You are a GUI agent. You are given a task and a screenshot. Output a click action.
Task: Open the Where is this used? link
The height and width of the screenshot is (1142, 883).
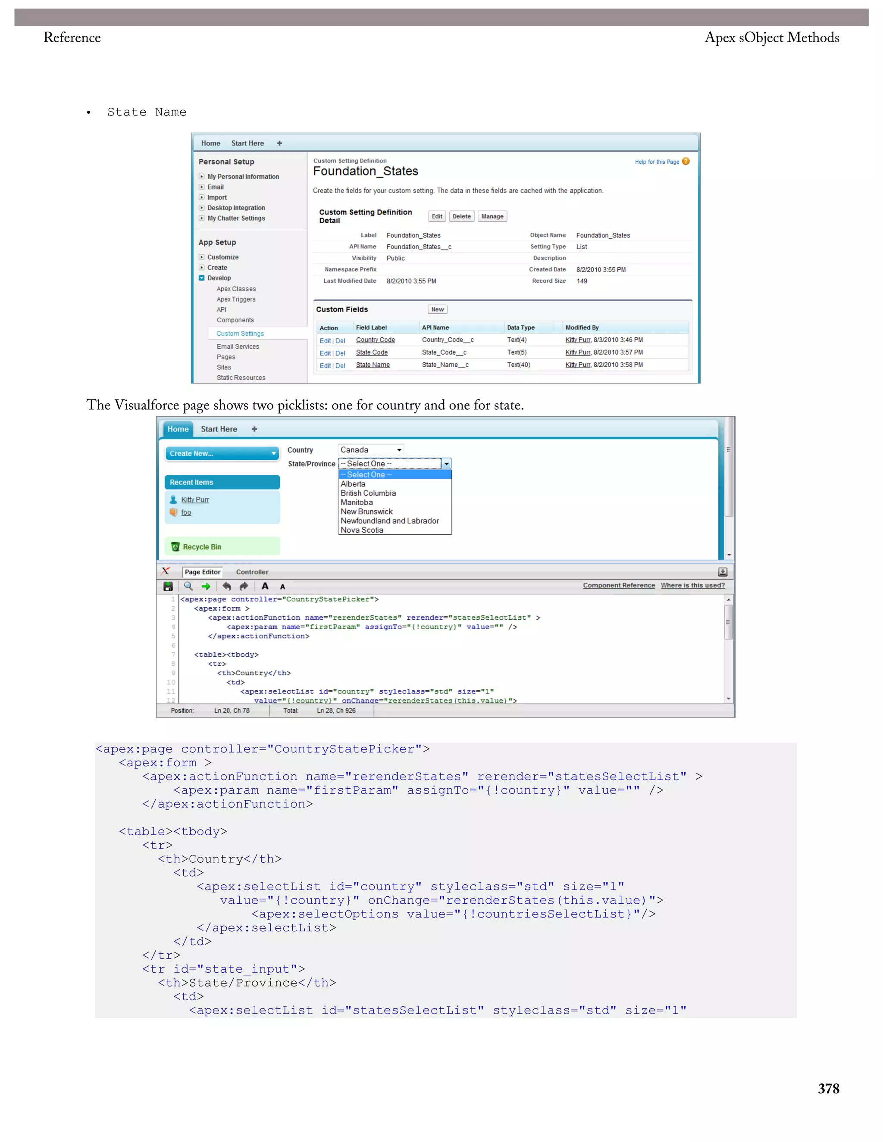692,585
